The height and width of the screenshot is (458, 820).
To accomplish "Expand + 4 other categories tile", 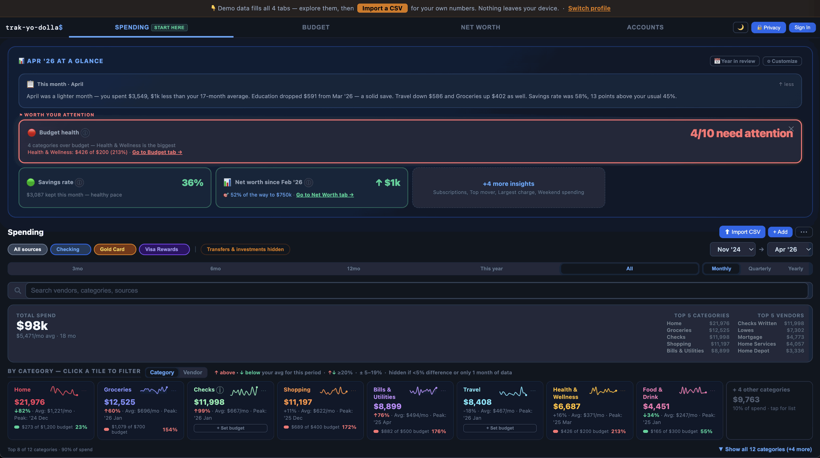I will click(x=769, y=410).
